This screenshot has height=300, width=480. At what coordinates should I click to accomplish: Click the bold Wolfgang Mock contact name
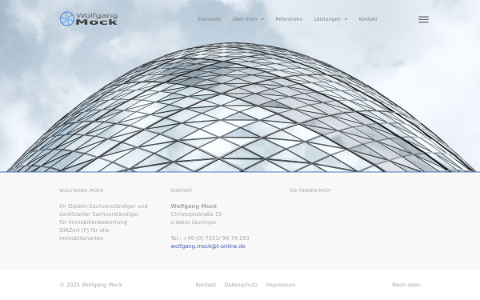[x=194, y=206]
